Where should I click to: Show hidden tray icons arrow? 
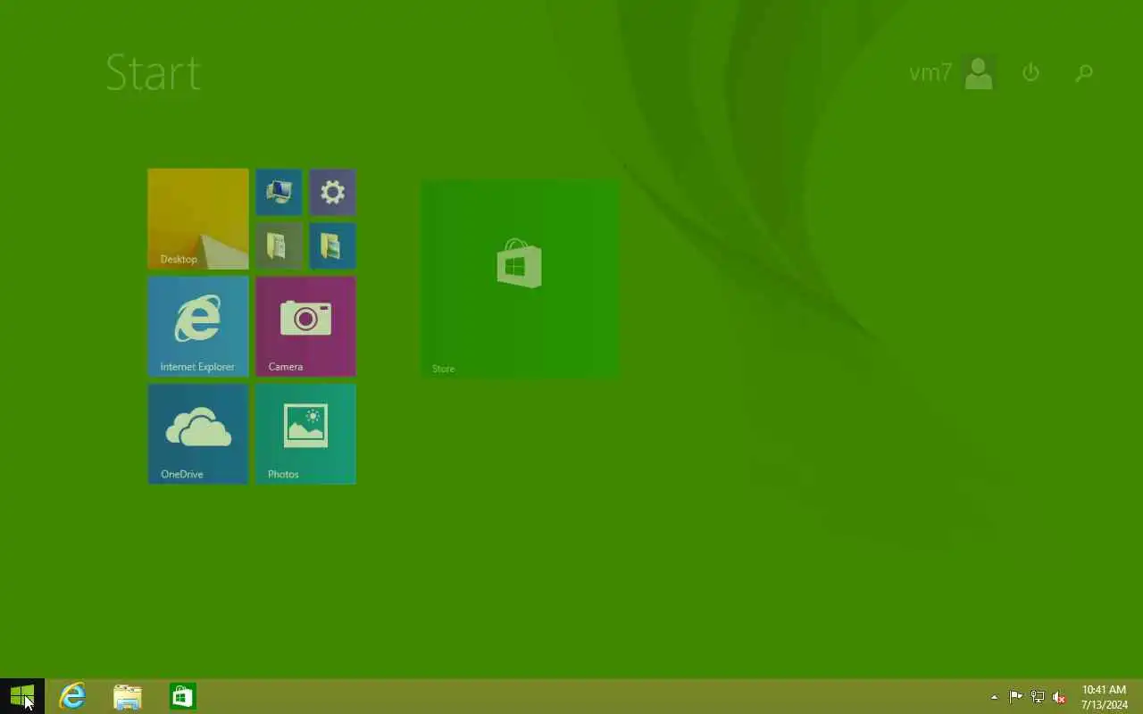[x=995, y=697]
